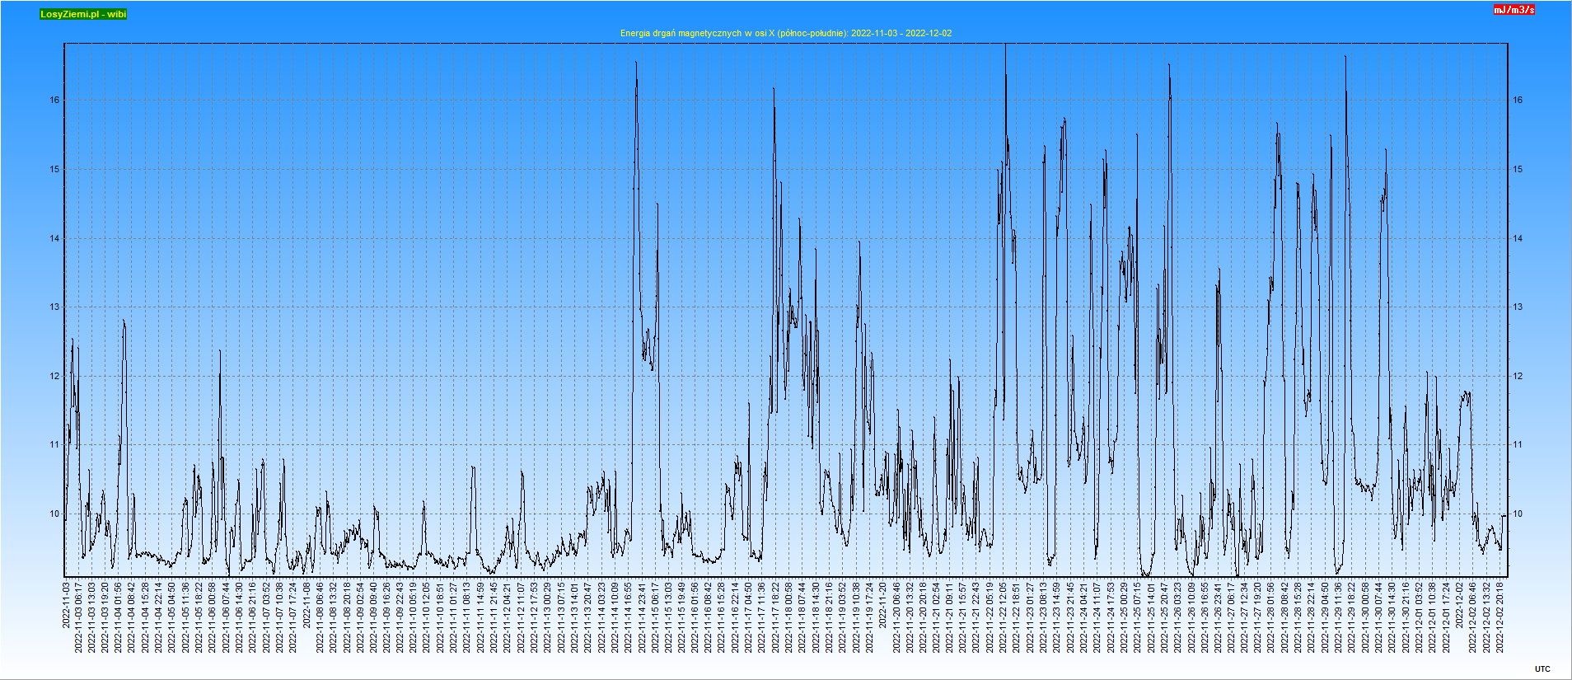Select the 2022-11-14 23:41 time label
Screen dimensions: 1572x680
tap(642, 617)
